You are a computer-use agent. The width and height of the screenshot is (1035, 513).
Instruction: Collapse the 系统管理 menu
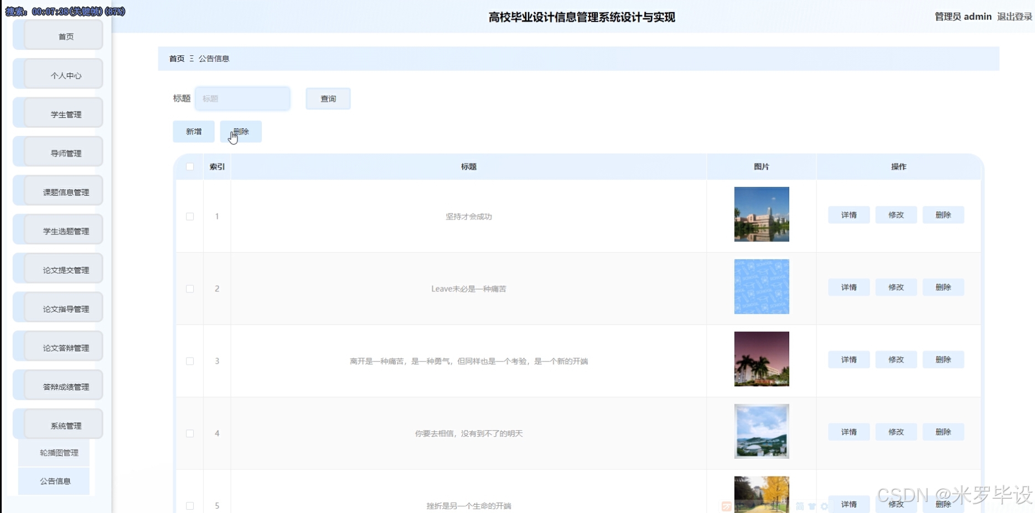click(x=58, y=424)
